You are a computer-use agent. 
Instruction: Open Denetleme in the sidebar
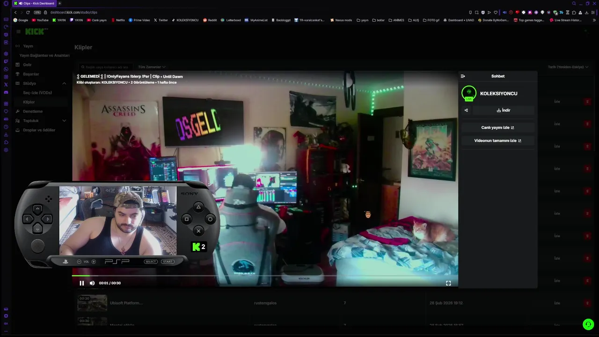point(33,111)
